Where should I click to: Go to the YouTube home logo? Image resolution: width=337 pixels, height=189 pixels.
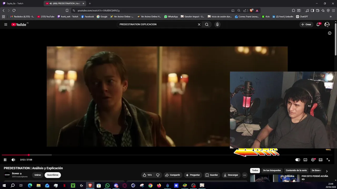coord(19,24)
